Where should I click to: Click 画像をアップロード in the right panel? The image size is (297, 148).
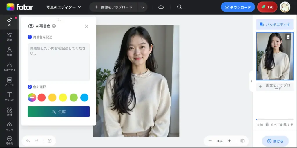pyautogui.click(x=275, y=87)
